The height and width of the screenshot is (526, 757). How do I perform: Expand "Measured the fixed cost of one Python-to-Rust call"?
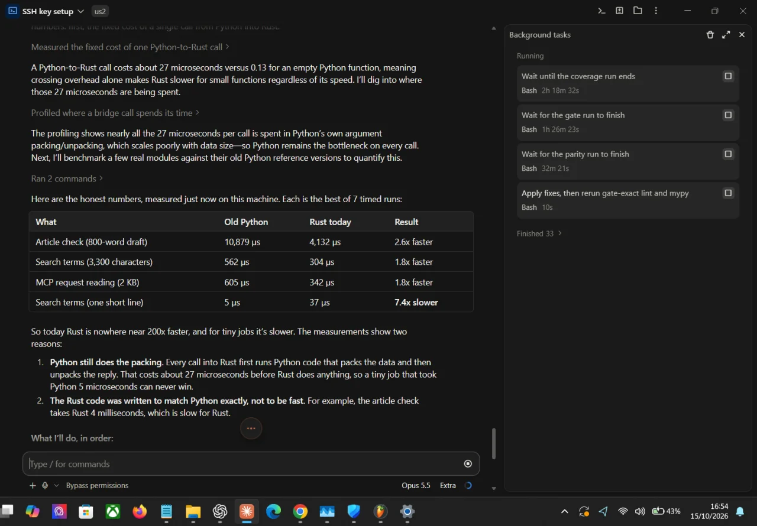(130, 47)
